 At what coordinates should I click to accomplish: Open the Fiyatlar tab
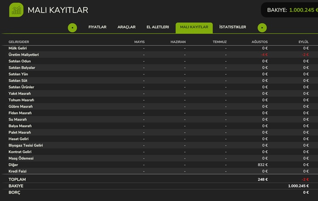[x=97, y=27]
